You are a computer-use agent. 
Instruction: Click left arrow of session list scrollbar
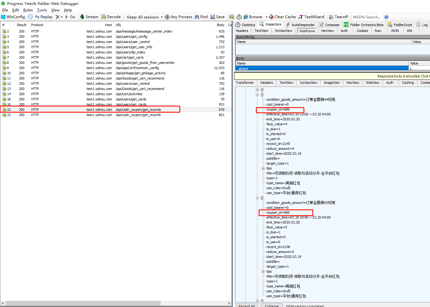click(x=3, y=303)
